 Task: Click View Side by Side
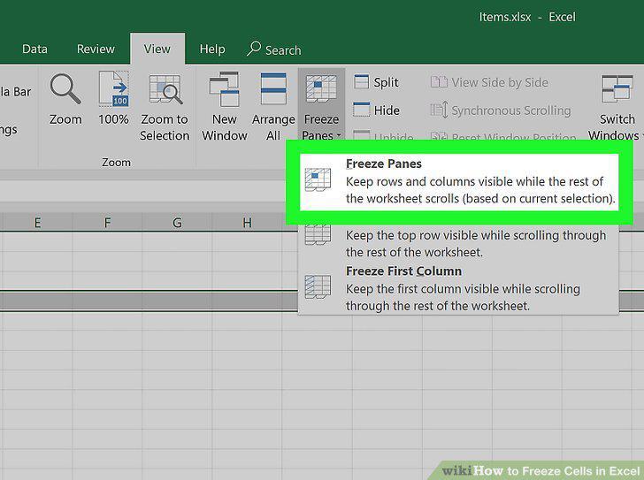(489, 82)
